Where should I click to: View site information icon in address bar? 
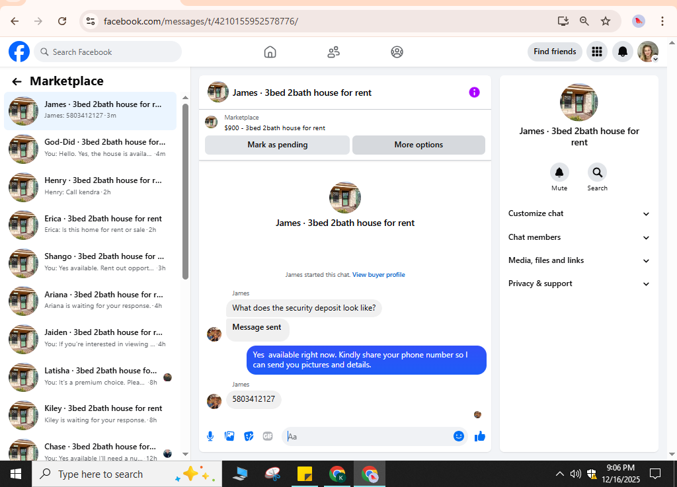[90, 21]
